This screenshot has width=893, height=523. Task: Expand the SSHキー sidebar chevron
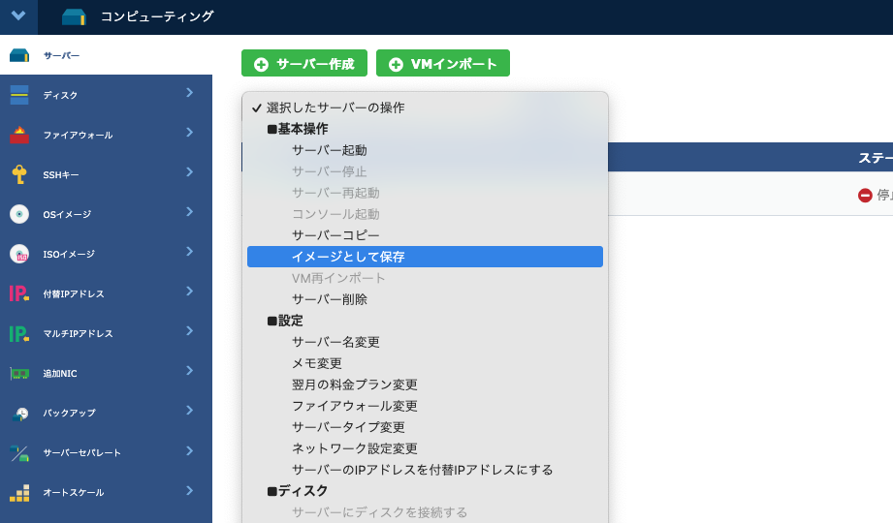click(190, 171)
